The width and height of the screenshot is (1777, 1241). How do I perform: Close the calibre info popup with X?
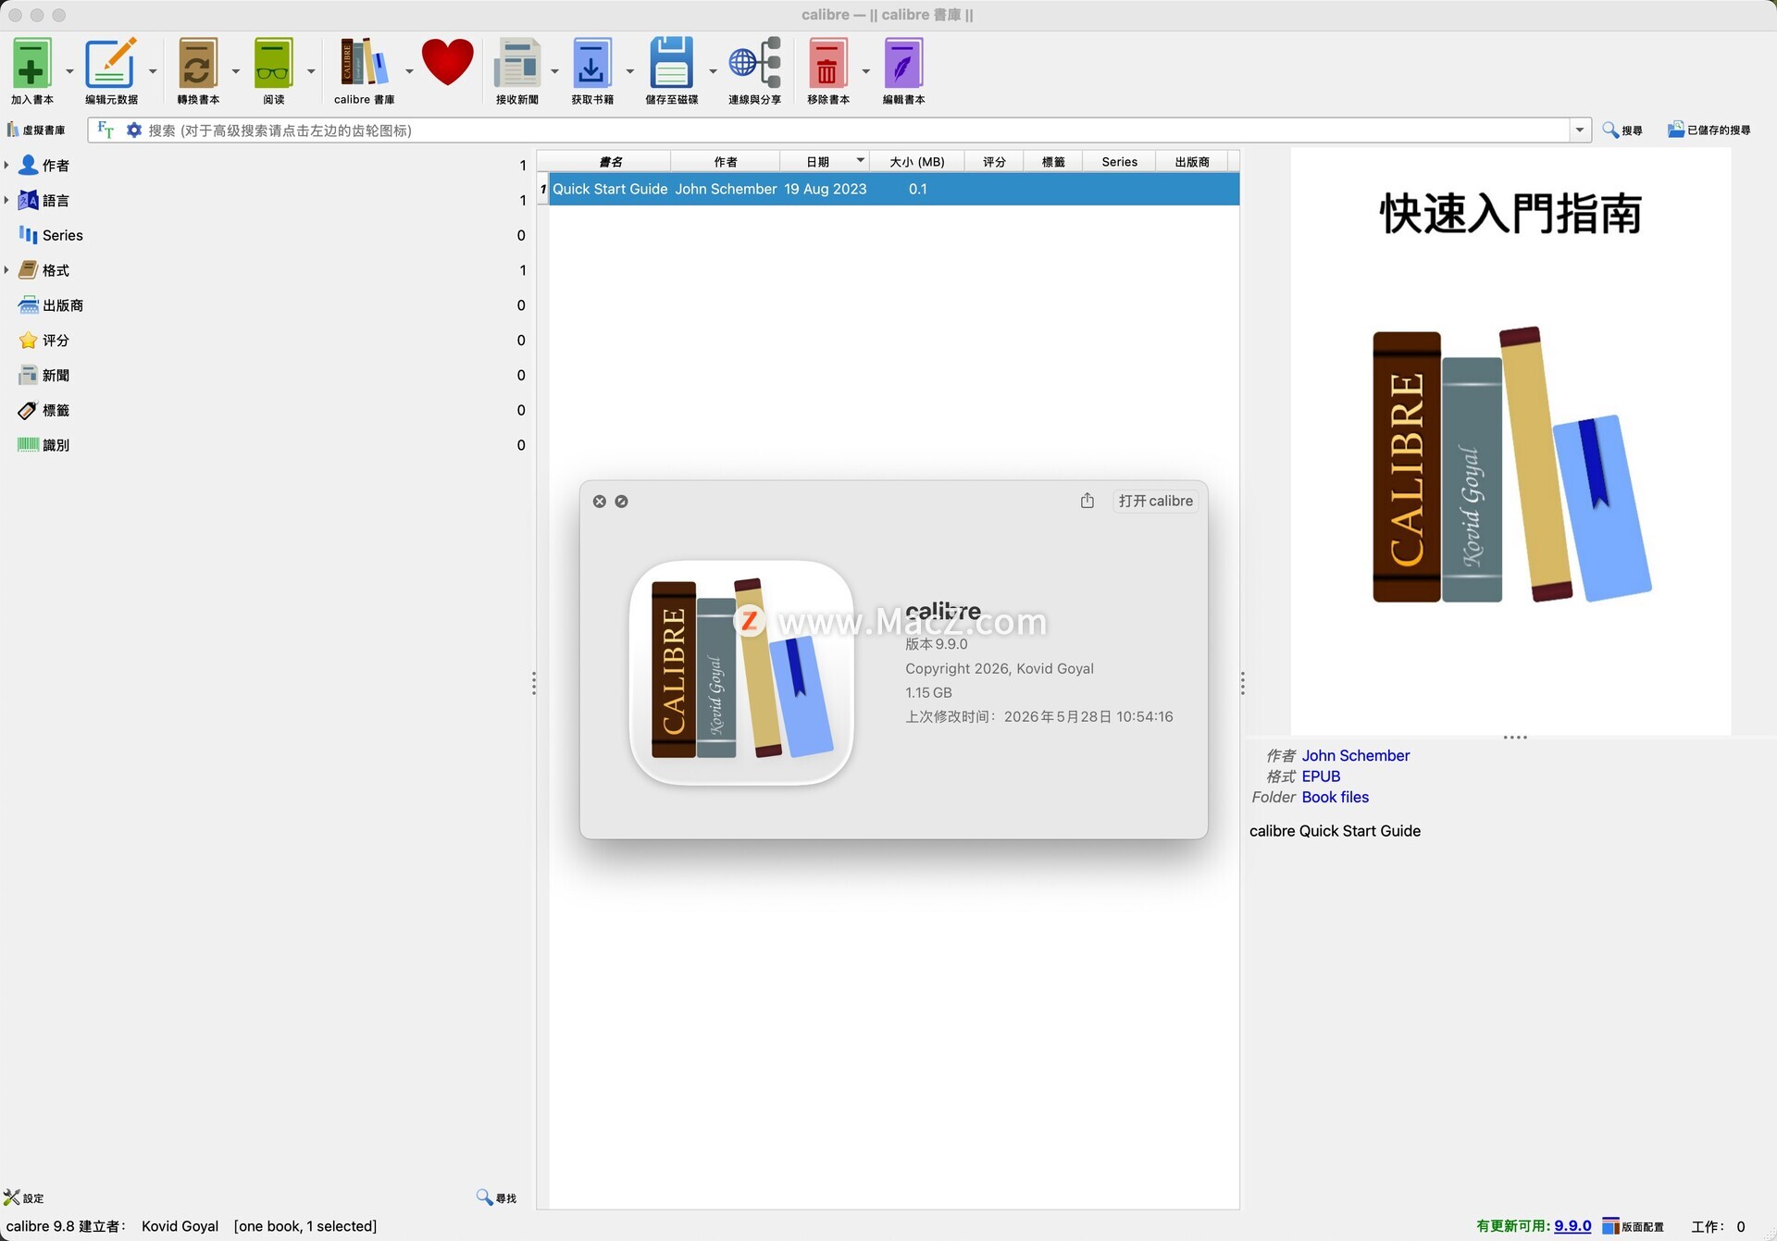[x=600, y=502]
